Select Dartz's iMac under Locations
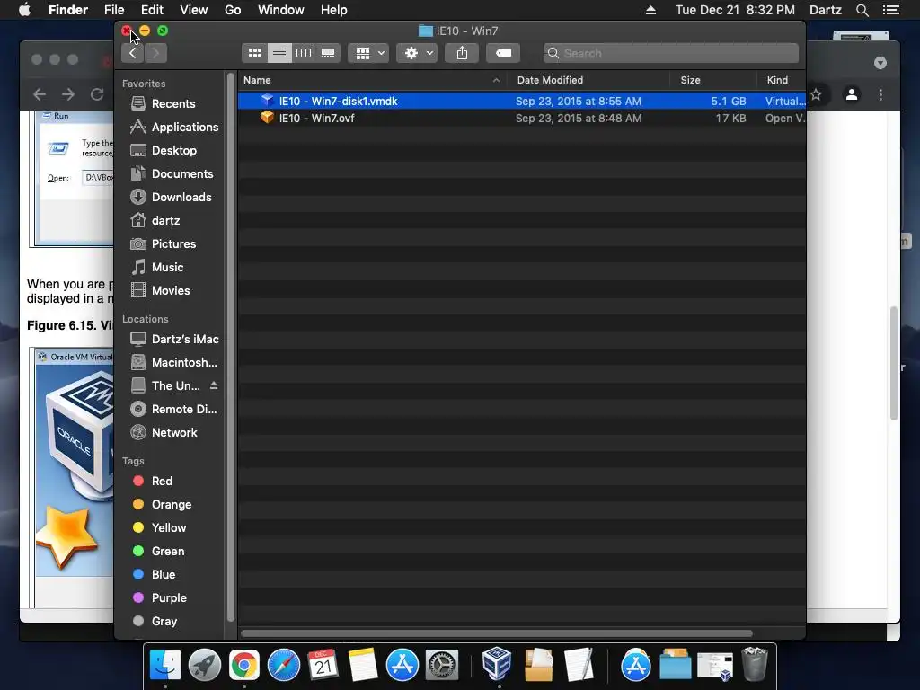This screenshot has width=920, height=690. pyautogui.click(x=174, y=339)
